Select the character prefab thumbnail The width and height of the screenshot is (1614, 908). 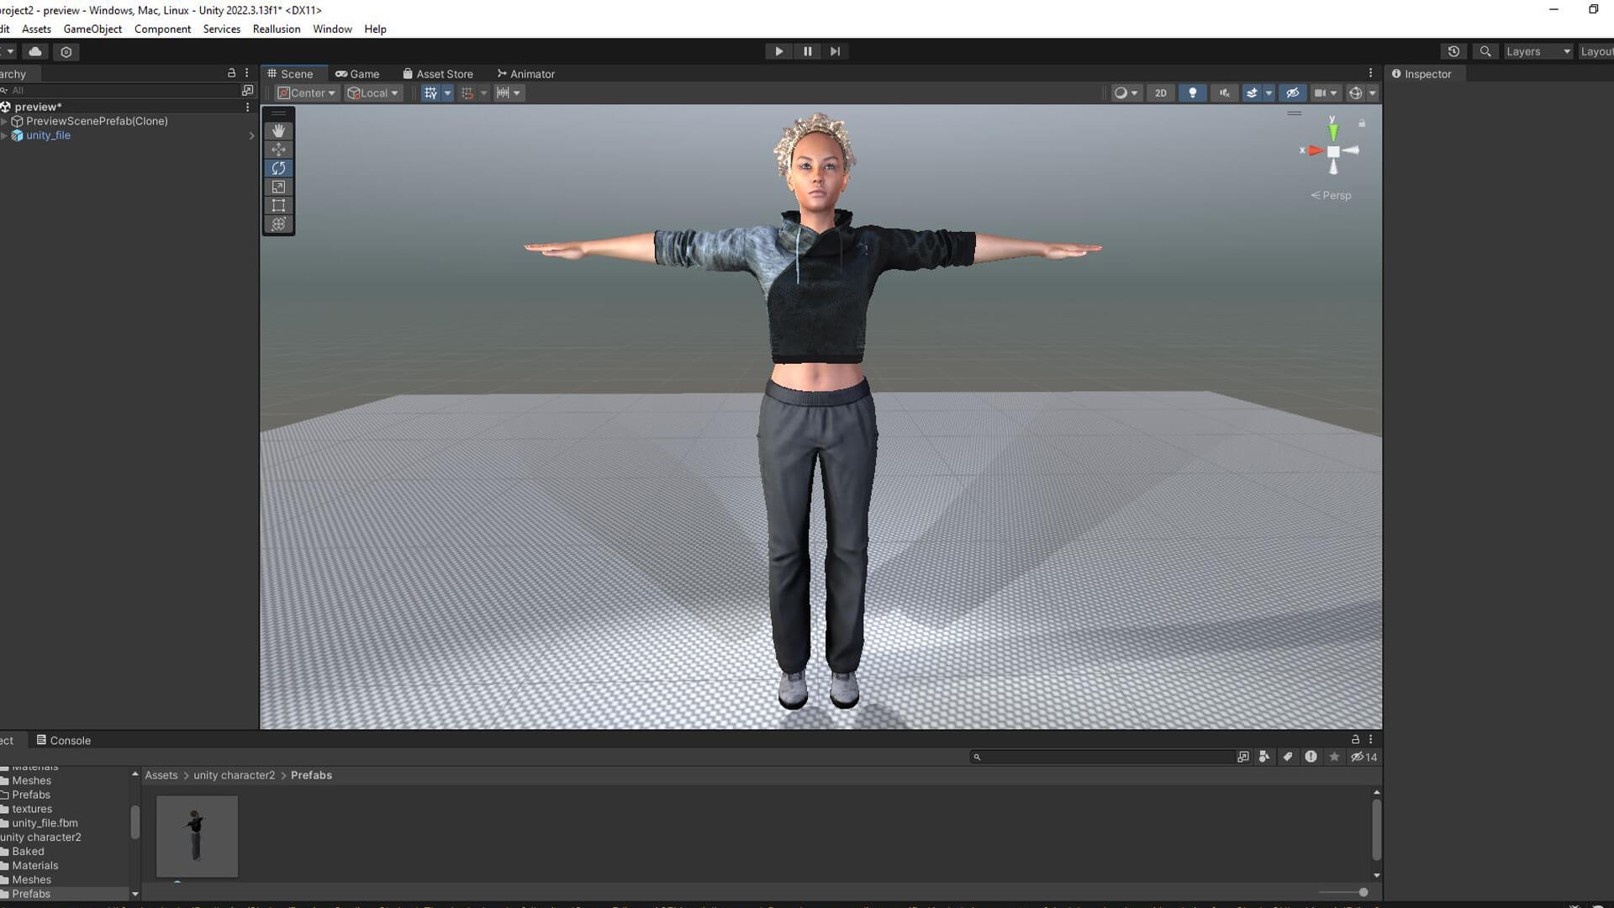pos(197,836)
